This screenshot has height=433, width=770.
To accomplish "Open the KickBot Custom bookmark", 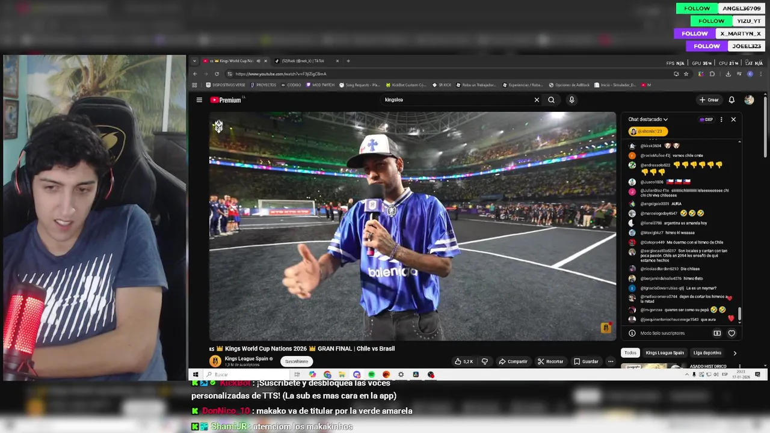I will click(406, 85).
